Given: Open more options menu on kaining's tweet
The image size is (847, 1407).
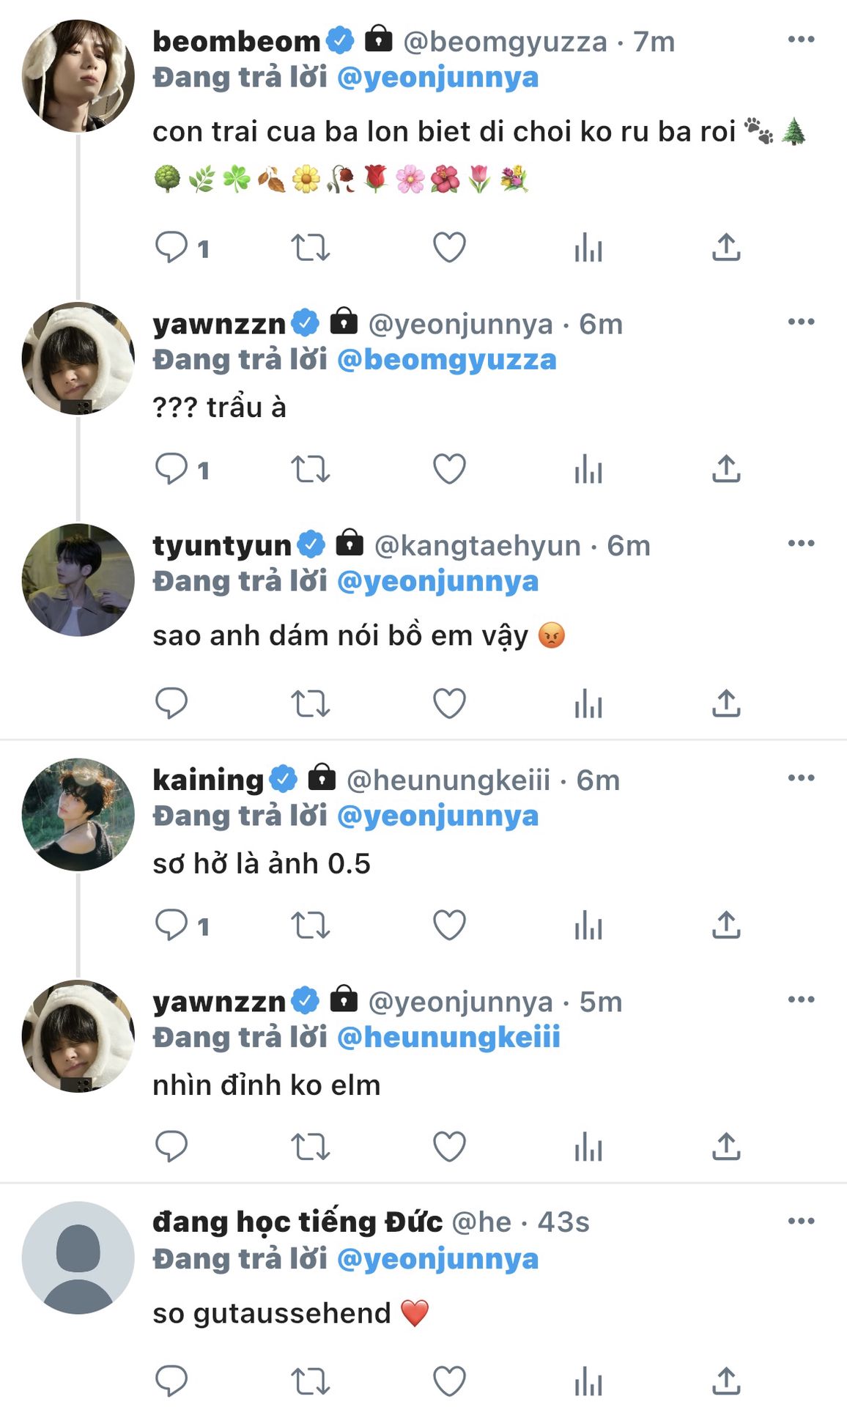Looking at the screenshot, I should click(801, 778).
